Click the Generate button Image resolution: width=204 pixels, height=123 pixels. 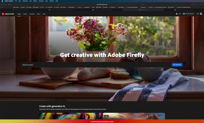(177, 65)
